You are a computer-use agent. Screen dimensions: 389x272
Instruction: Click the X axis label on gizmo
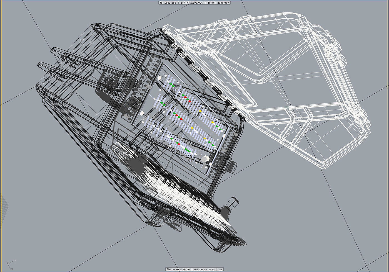pos(12,269)
